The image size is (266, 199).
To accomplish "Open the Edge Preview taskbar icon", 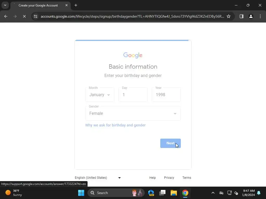I will [x=151, y=193].
